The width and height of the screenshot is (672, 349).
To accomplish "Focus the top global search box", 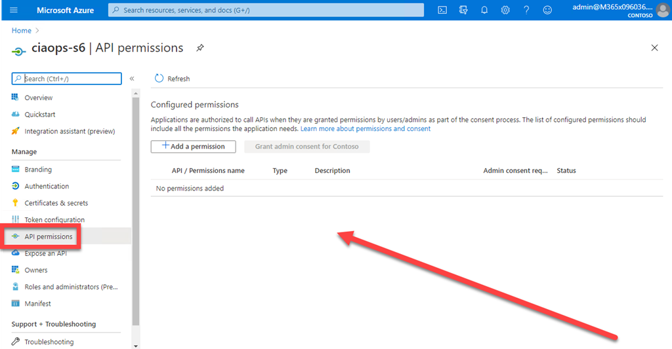I will [265, 10].
